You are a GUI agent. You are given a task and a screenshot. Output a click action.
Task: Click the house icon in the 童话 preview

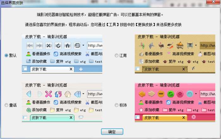pos(68,94)
